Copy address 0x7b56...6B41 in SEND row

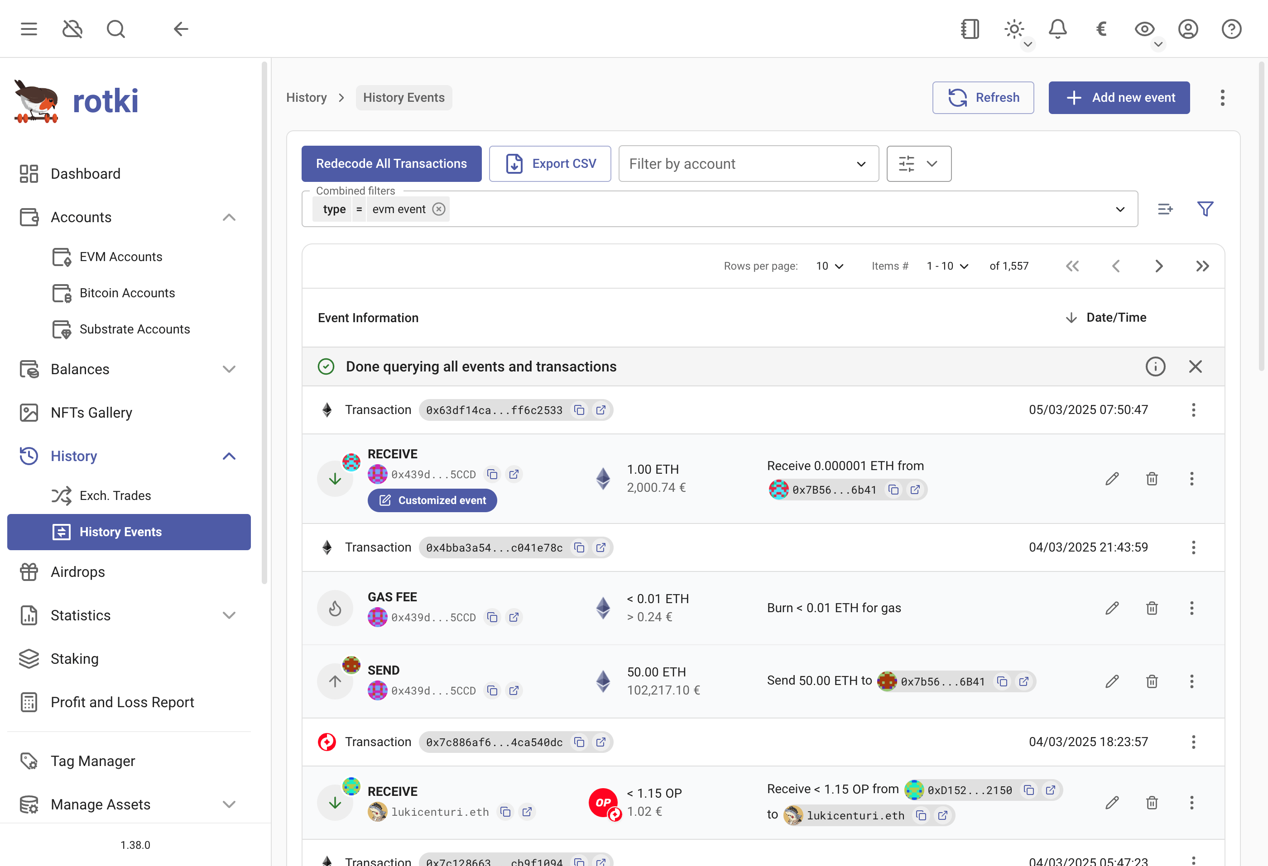[1002, 682]
